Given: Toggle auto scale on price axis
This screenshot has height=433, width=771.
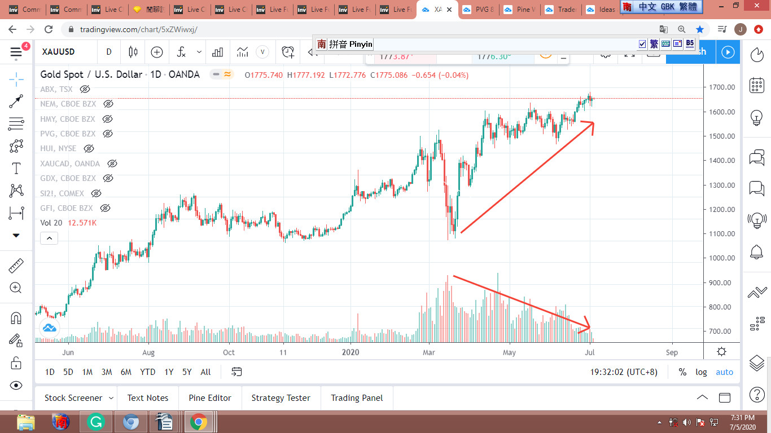Looking at the screenshot, I should [x=724, y=372].
